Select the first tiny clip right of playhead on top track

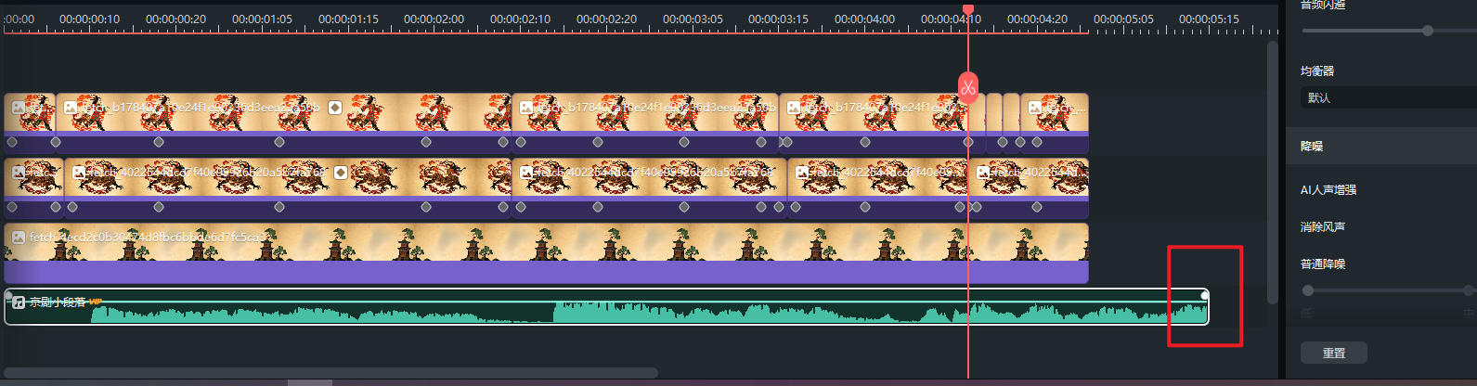[994, 122]
